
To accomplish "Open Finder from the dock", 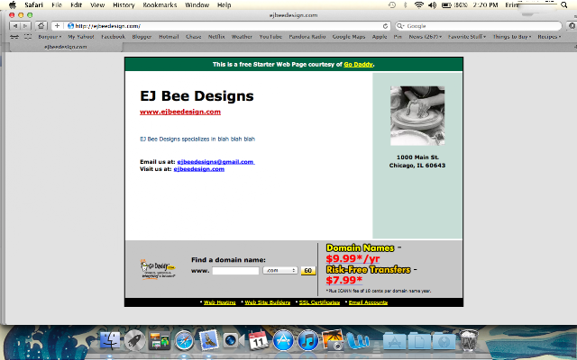I will (x=110, y=341).
